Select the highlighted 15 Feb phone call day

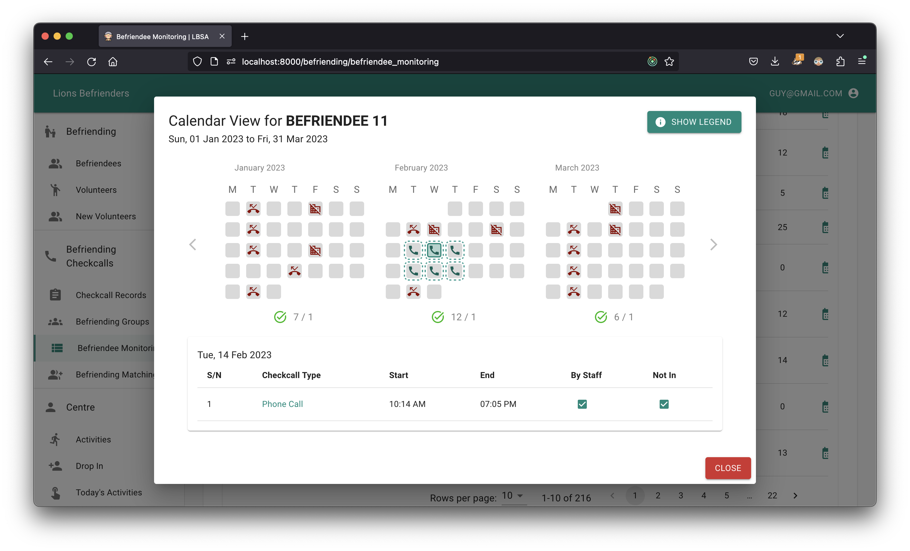pos(434,250)
